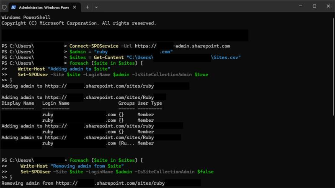This screenshot has height=188, width=335.
Task: Close the terminal window
Action: [x=328, y=6]
